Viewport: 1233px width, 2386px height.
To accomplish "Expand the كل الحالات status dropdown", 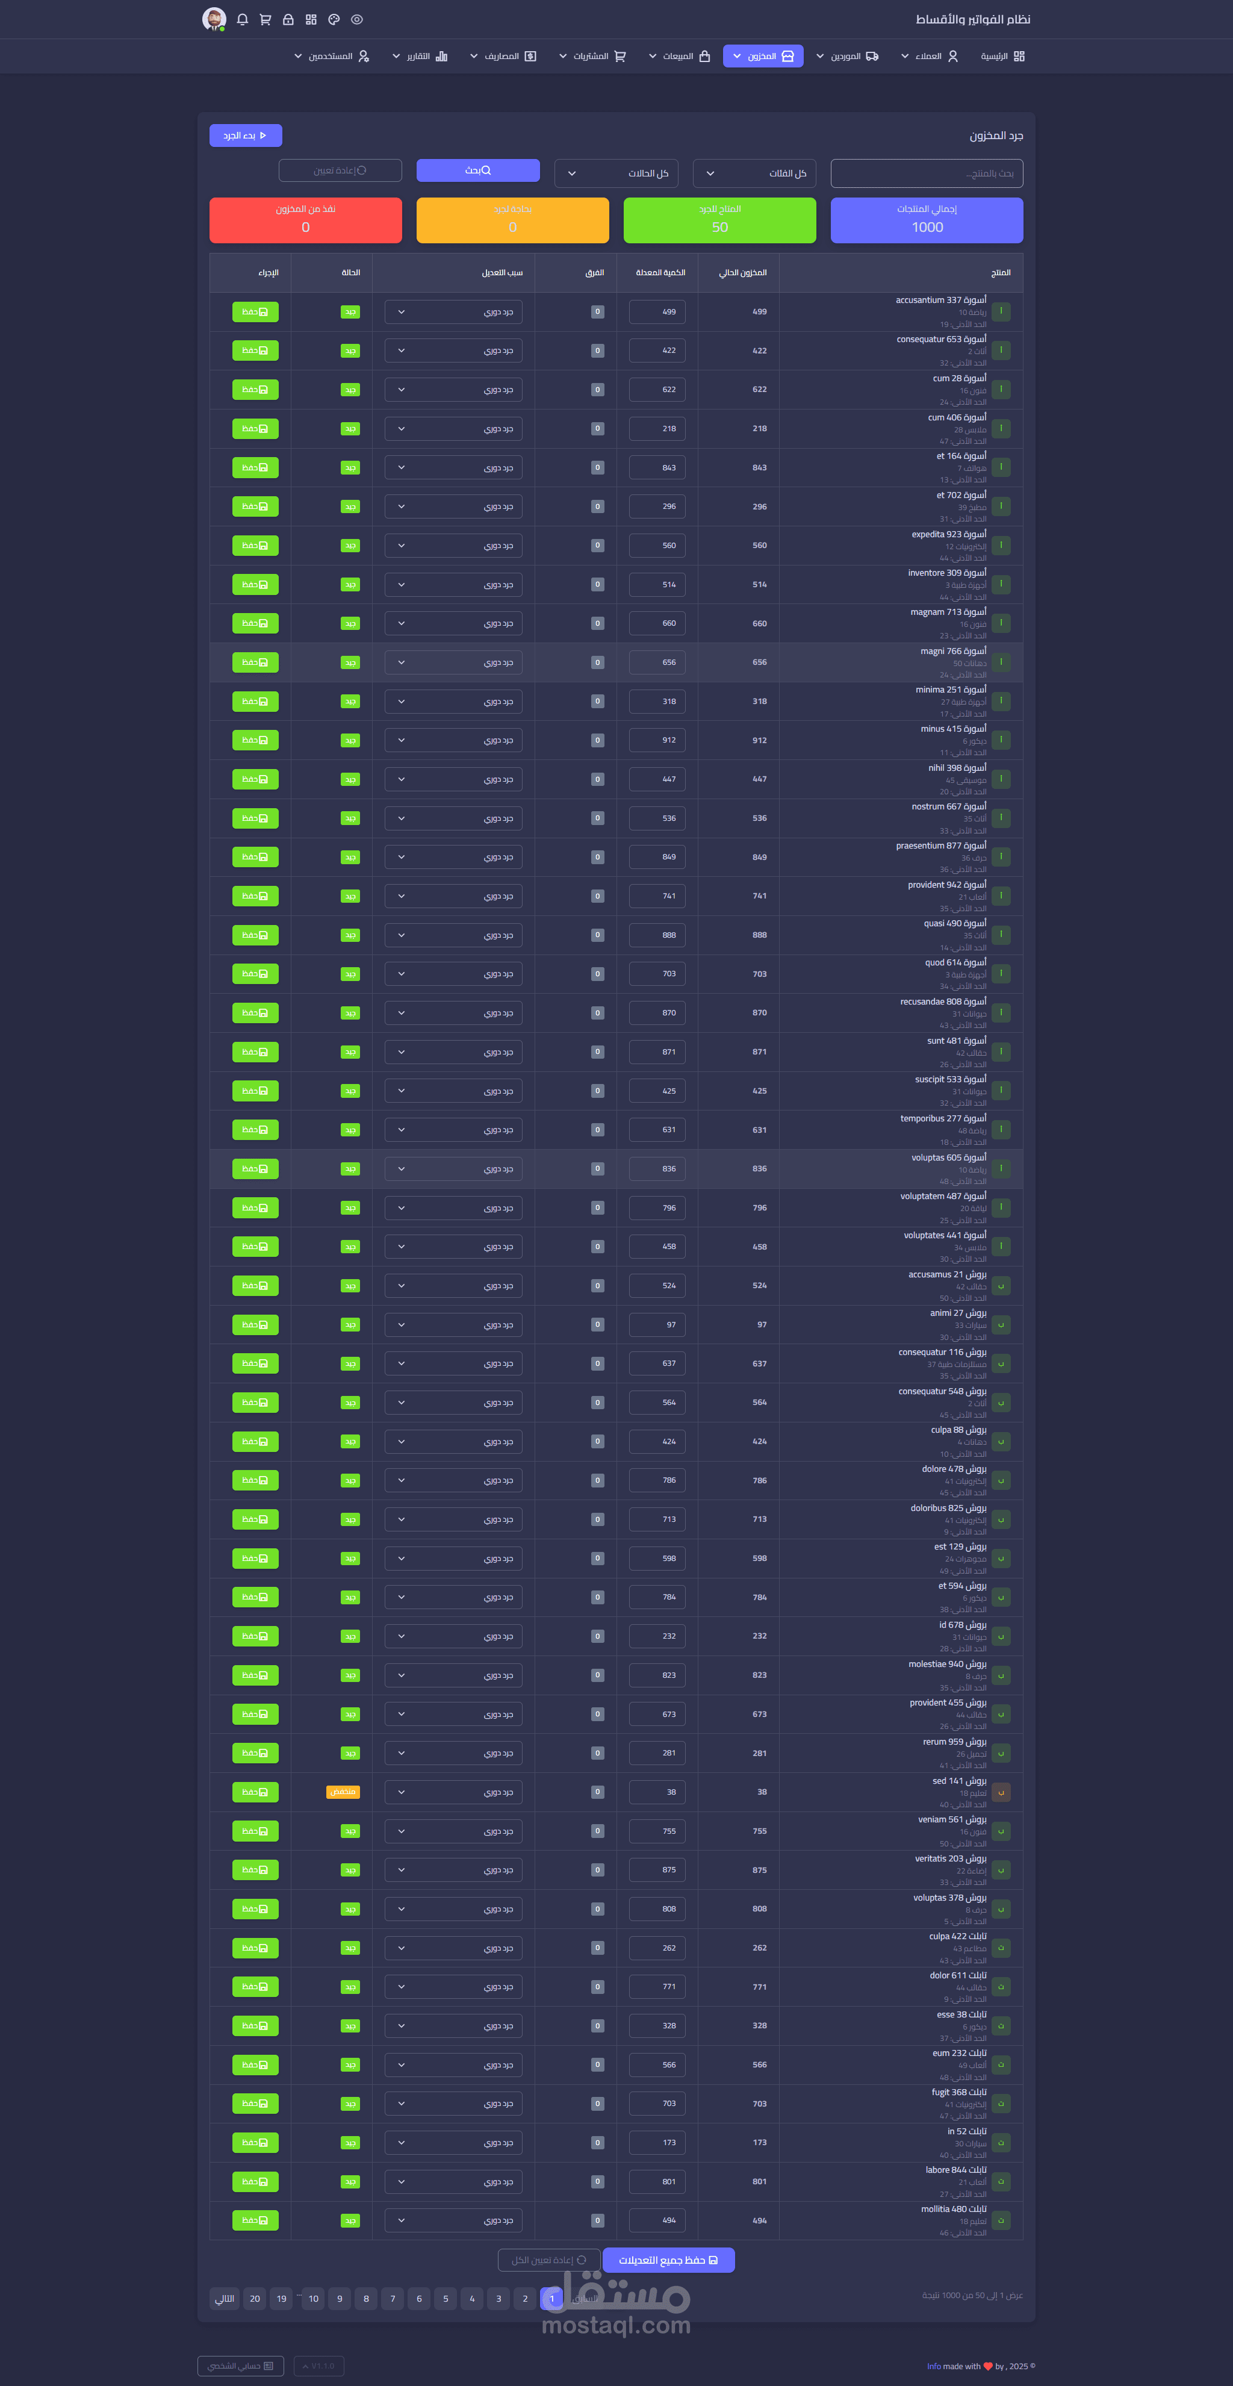I will (x=615, y=173).
